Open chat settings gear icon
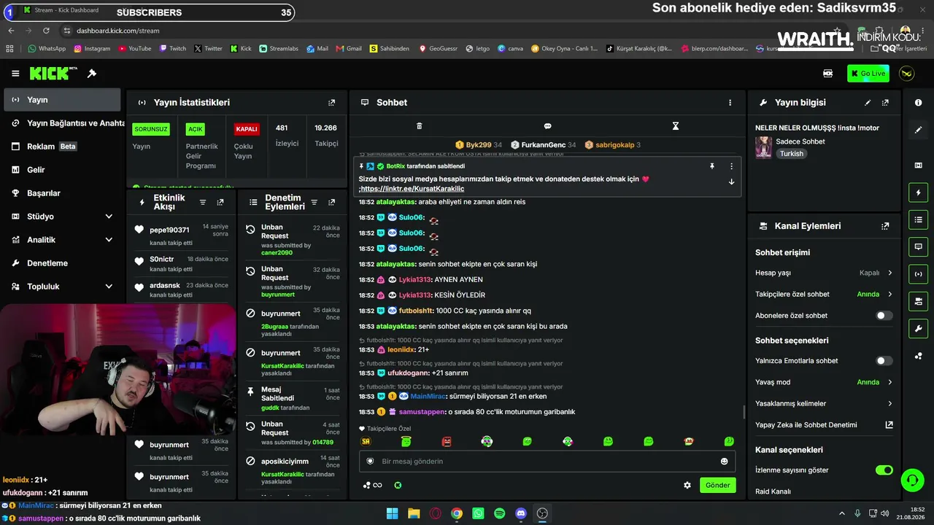The image size is (934, 525). (687, 485)
